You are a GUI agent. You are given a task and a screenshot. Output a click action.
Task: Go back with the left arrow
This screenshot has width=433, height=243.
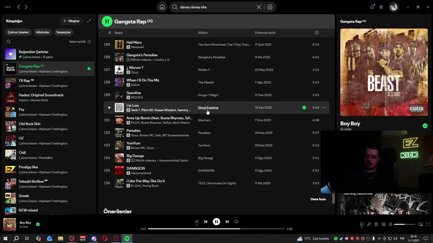coord(19,7)
